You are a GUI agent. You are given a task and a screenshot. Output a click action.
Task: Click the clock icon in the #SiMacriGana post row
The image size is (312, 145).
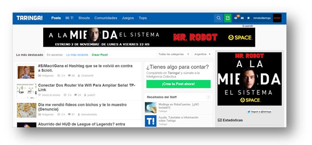point(59,75)
